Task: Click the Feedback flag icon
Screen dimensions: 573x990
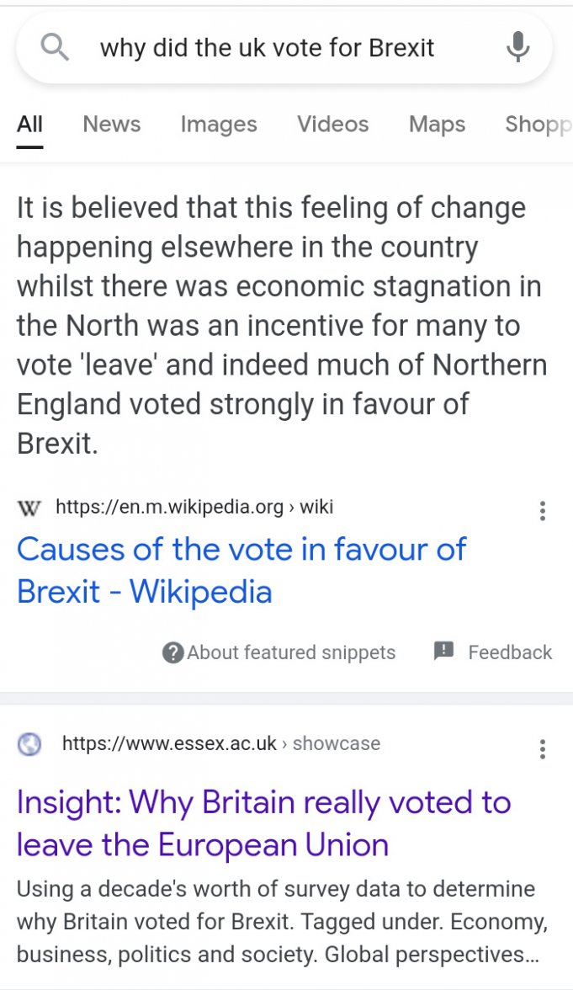Action: [442, 652]
